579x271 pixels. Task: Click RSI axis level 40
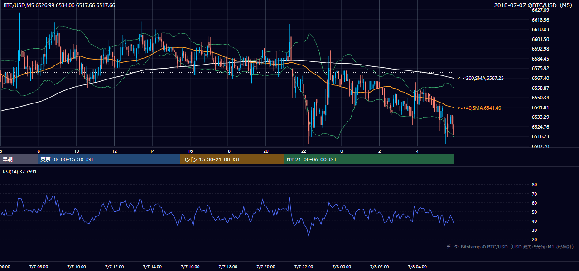click(x=534, y=221)
